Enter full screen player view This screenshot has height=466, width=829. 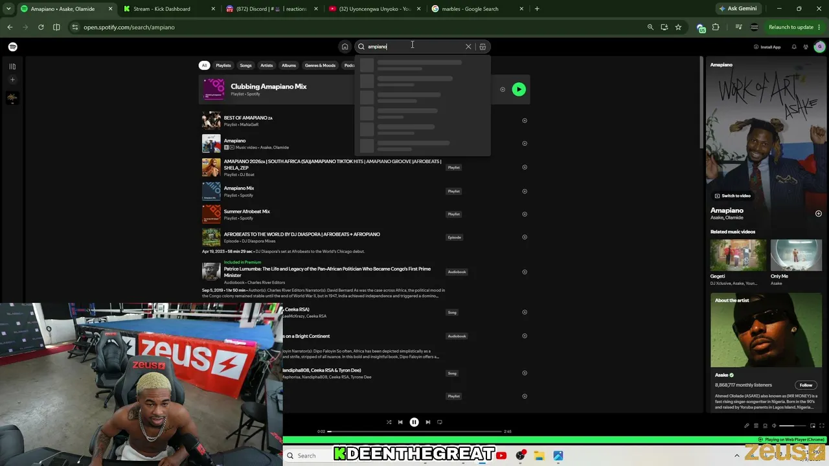pyautogui.click(x=823, y=426)
